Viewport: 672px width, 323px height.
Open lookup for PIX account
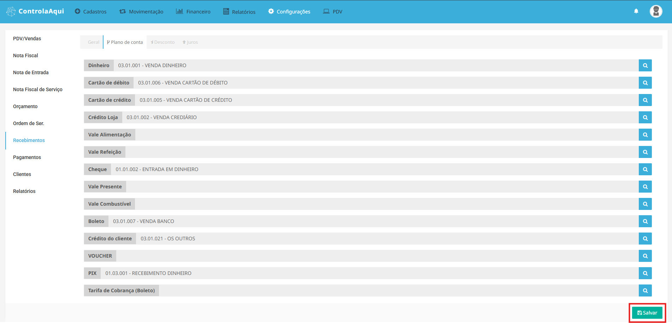tap(645, 273)
